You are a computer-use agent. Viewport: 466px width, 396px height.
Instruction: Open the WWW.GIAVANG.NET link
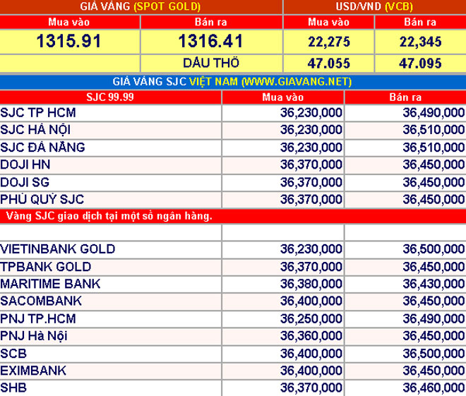tap(295, 82)
